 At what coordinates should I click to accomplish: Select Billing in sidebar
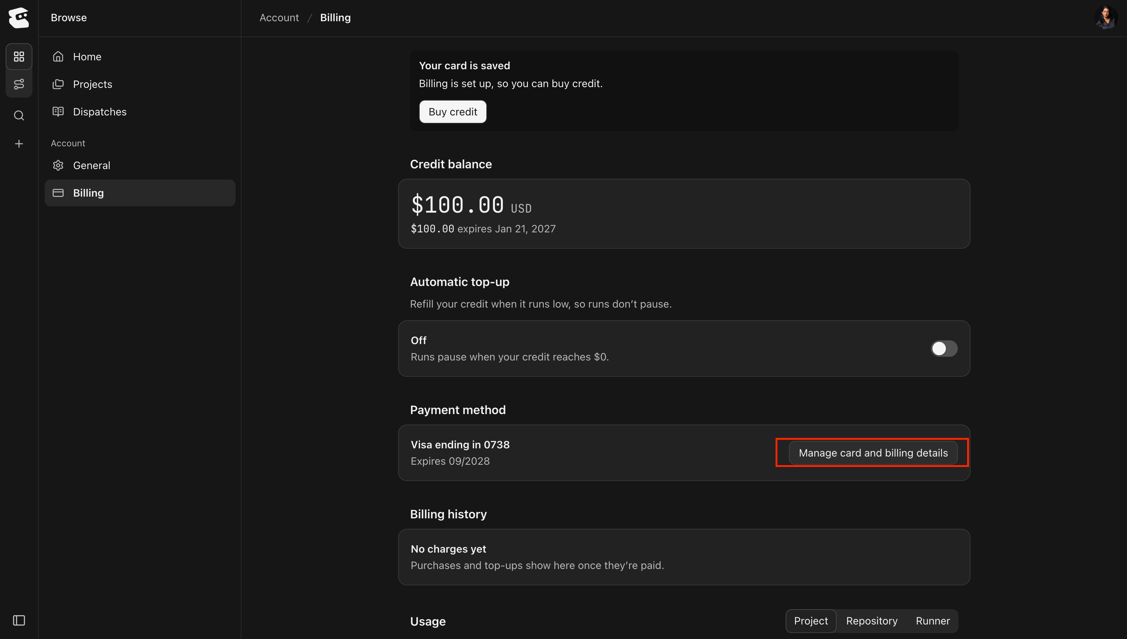[x=140, y=193]
